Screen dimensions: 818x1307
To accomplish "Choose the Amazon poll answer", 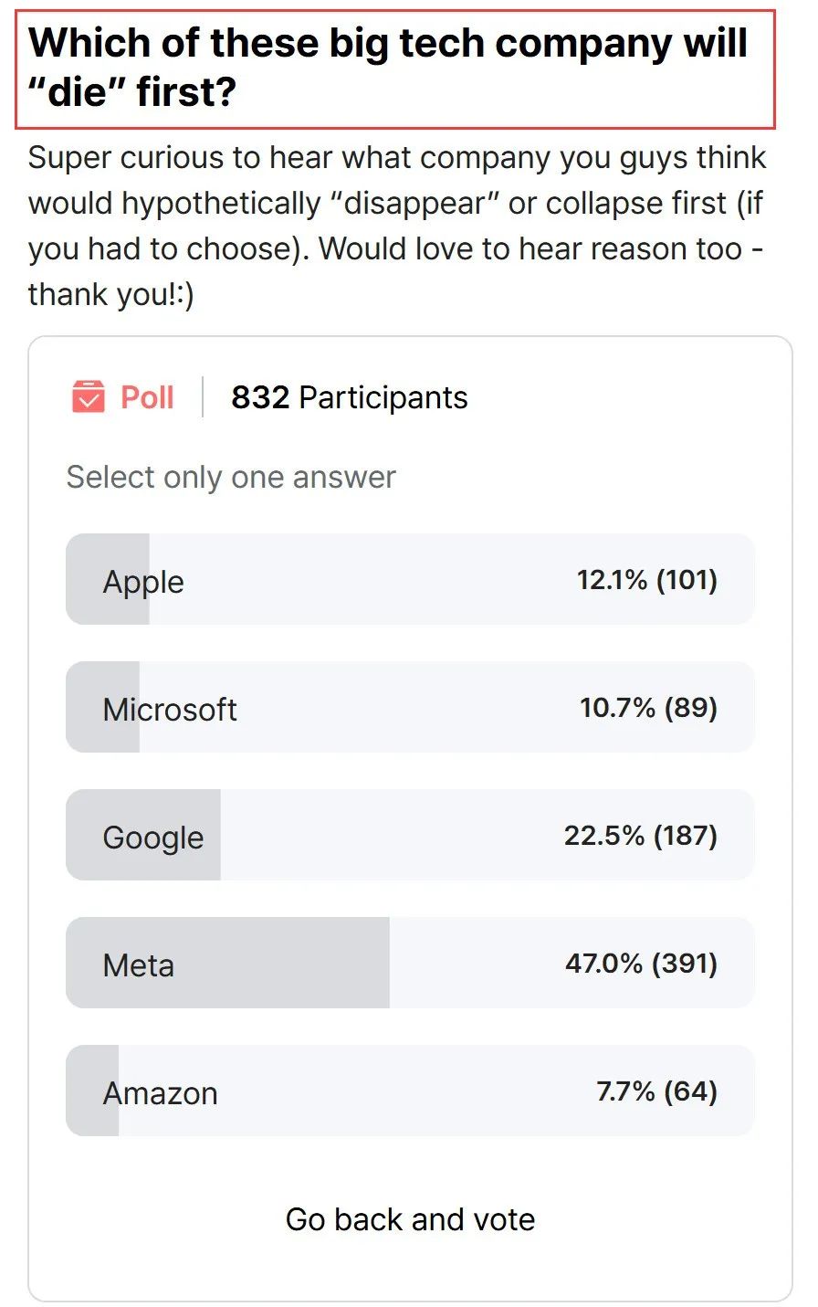I will pyautogui.click(x=410, y=1091).
